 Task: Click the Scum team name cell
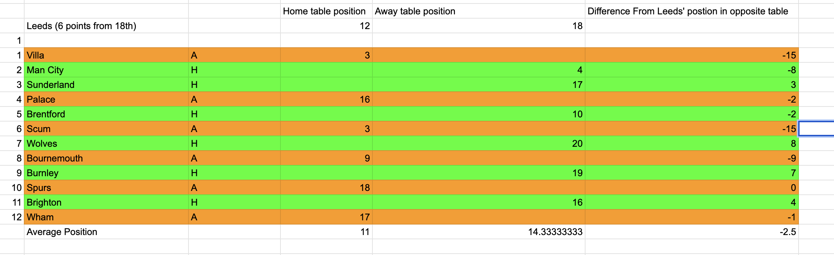(106, 129)
